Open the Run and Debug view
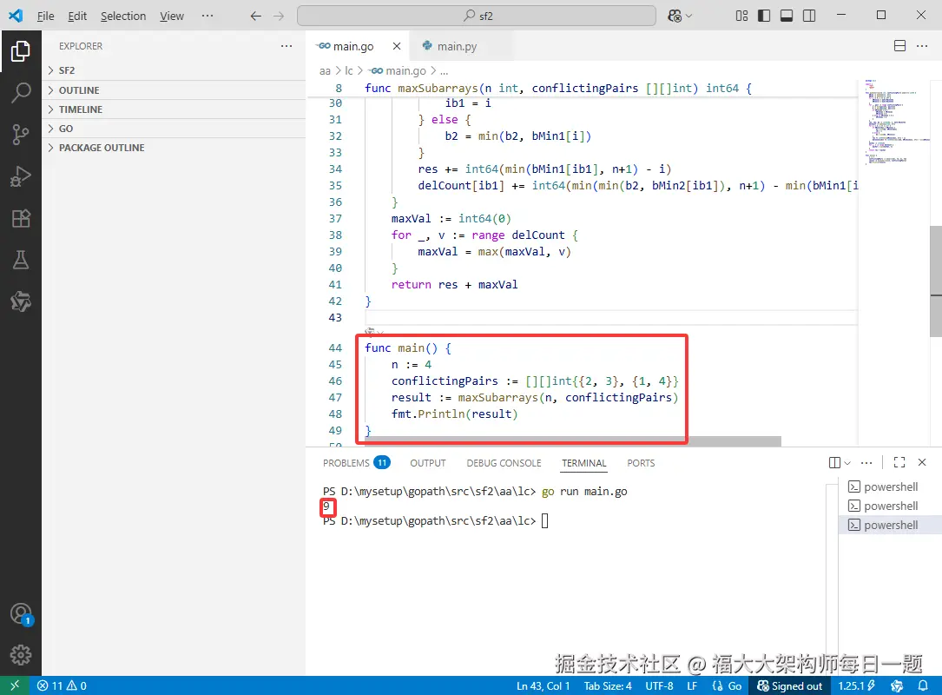This screenshot has width=942, height=695. (x=21, y=176)
